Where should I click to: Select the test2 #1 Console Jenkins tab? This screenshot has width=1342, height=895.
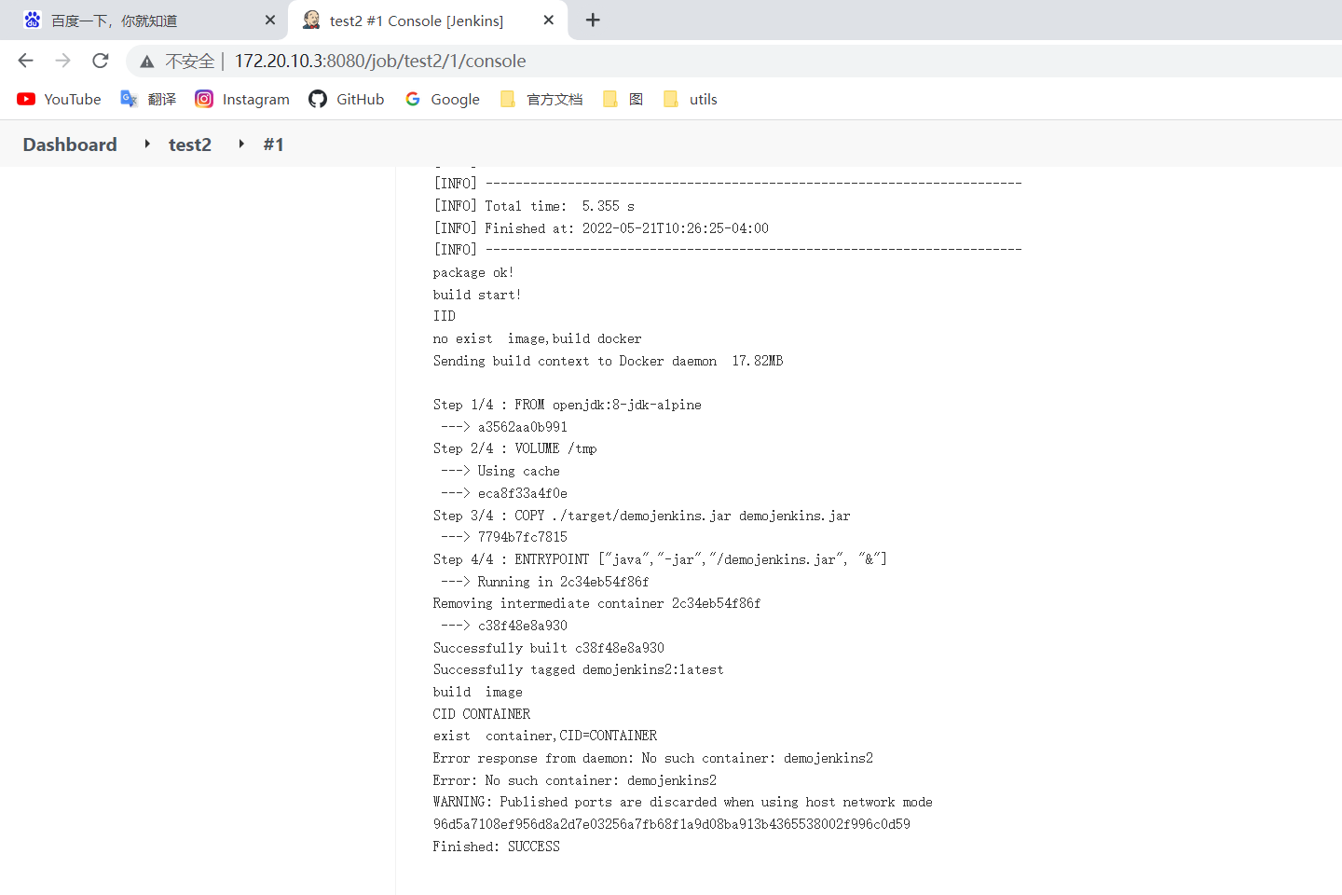coord(428,21)
